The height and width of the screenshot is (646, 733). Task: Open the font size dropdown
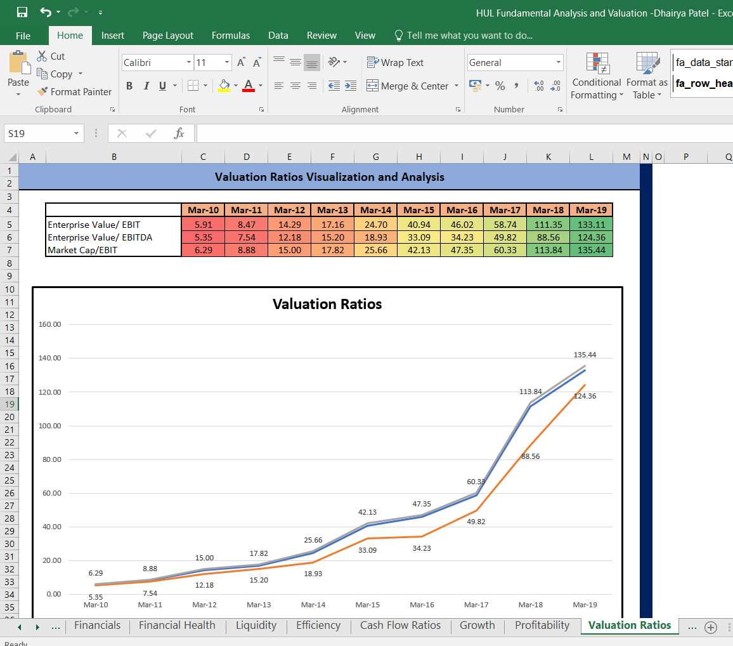click(227, 62)
